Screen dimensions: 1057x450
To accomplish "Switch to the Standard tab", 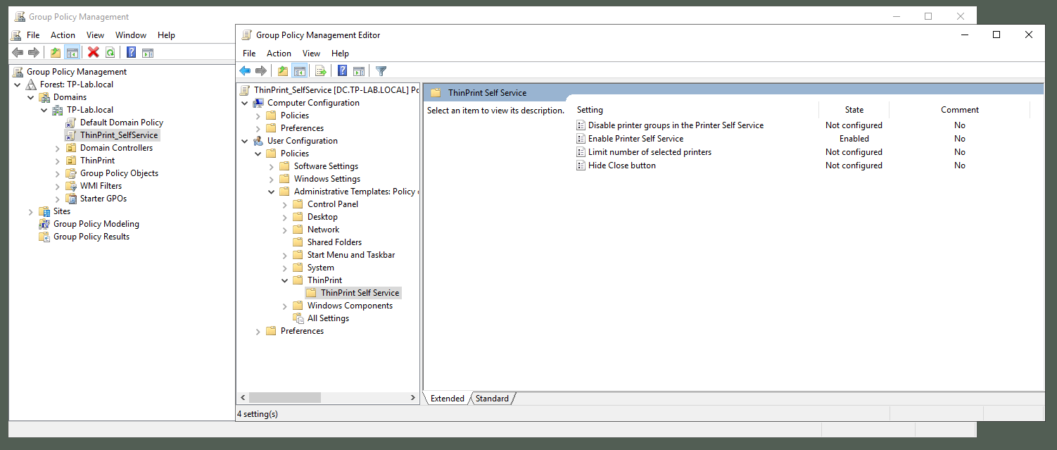I will click(492, 399).
